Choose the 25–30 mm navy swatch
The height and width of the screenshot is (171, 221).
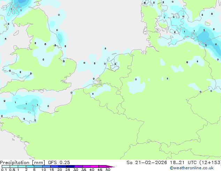tap(70, 166)
